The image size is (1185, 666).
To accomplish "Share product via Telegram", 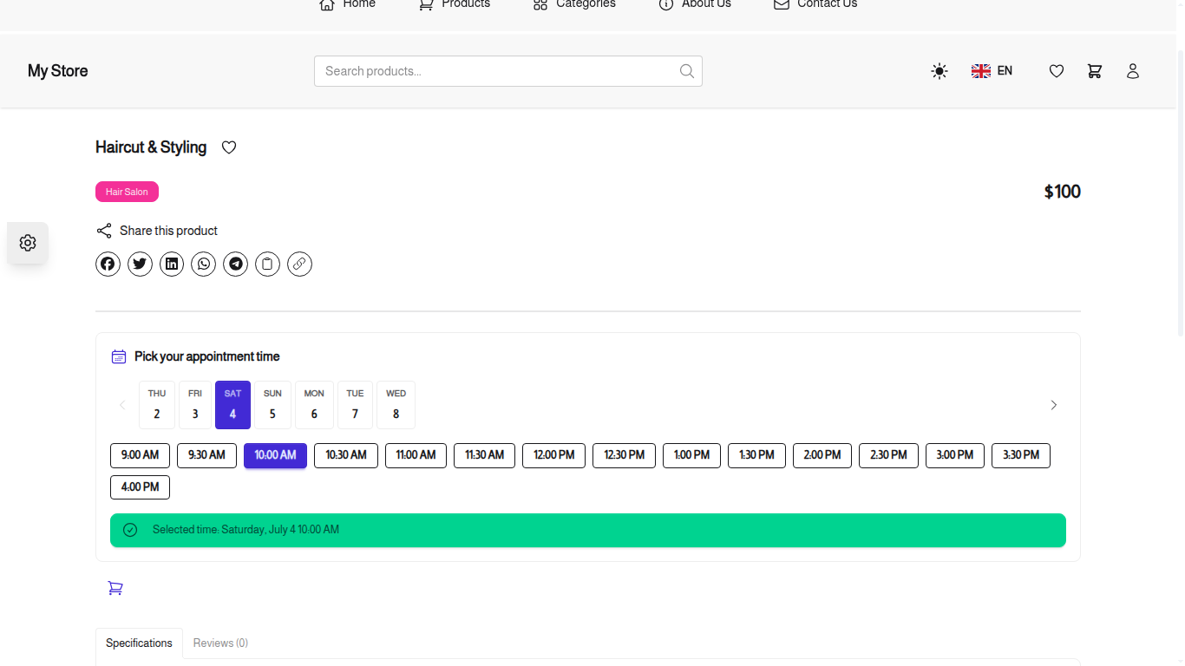I will (x=236, y=264).
